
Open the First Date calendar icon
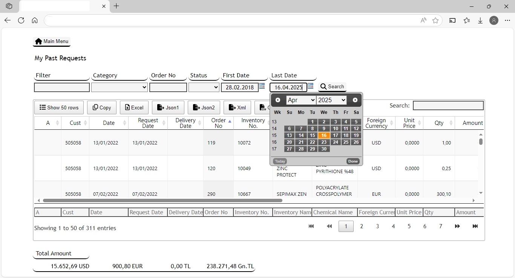(262, 86)
